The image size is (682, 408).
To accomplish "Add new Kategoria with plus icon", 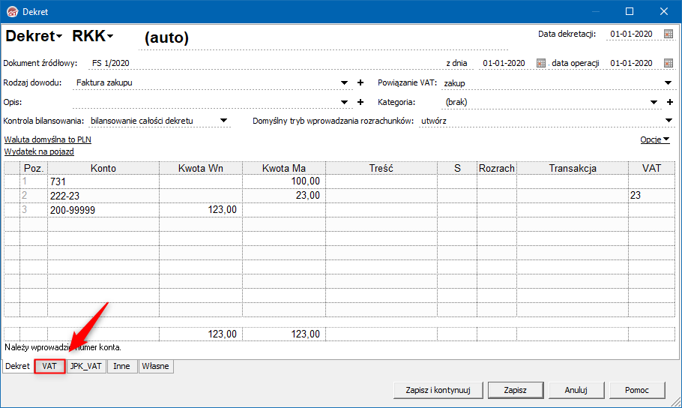I will (x=670, y=102).
